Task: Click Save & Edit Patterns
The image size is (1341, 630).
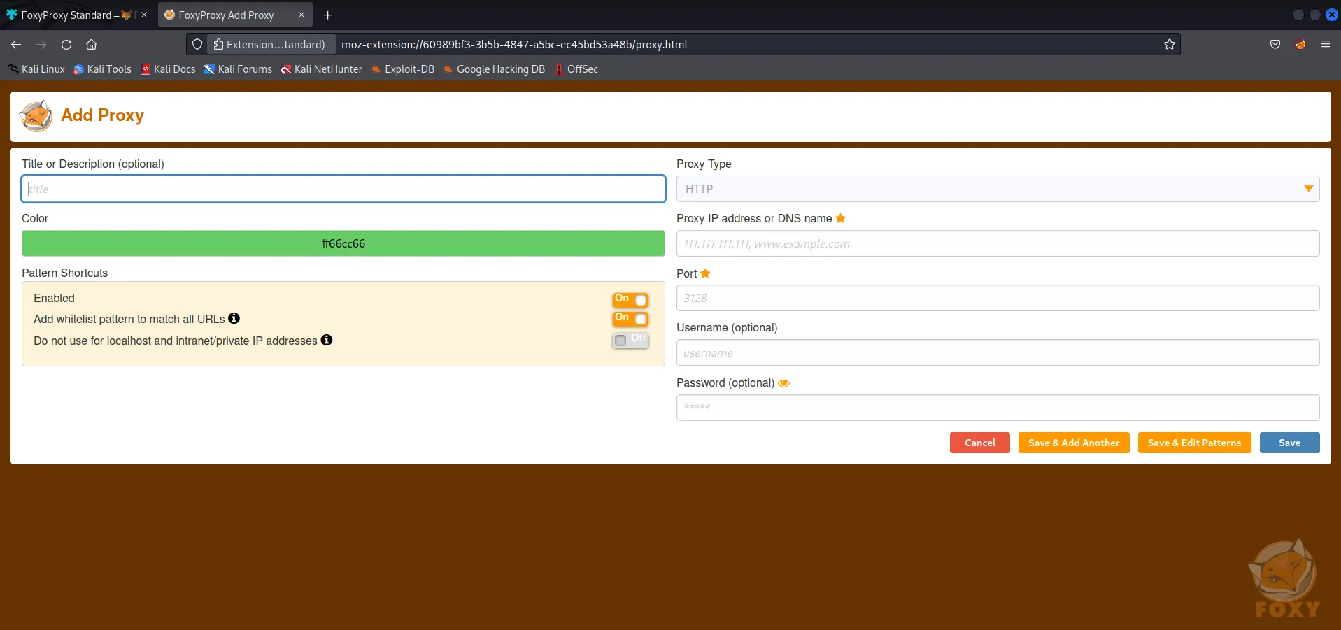Action: click(1194, 443)
